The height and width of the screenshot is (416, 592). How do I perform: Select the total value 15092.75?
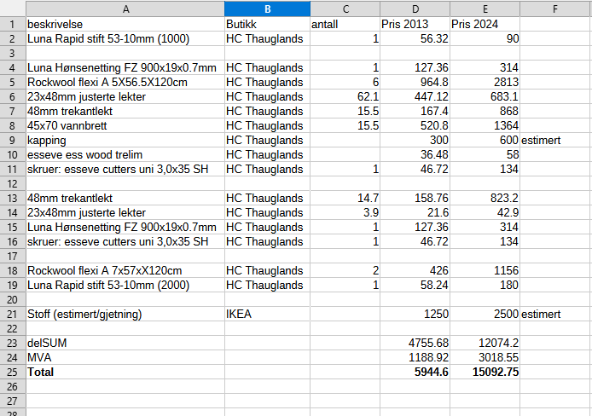485,372
